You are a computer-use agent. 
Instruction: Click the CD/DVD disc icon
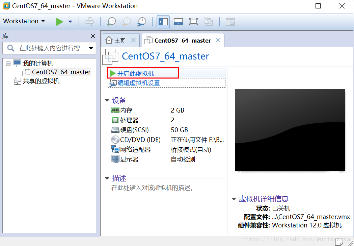tap(115, 140)
